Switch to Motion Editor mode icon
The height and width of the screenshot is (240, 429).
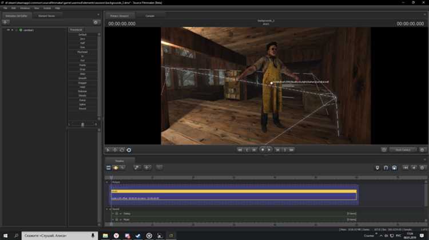tap(116, 168)
